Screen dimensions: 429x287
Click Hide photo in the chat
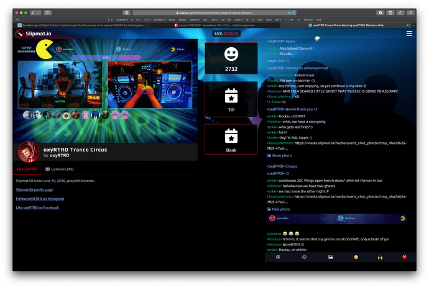[x=279, y=209]
